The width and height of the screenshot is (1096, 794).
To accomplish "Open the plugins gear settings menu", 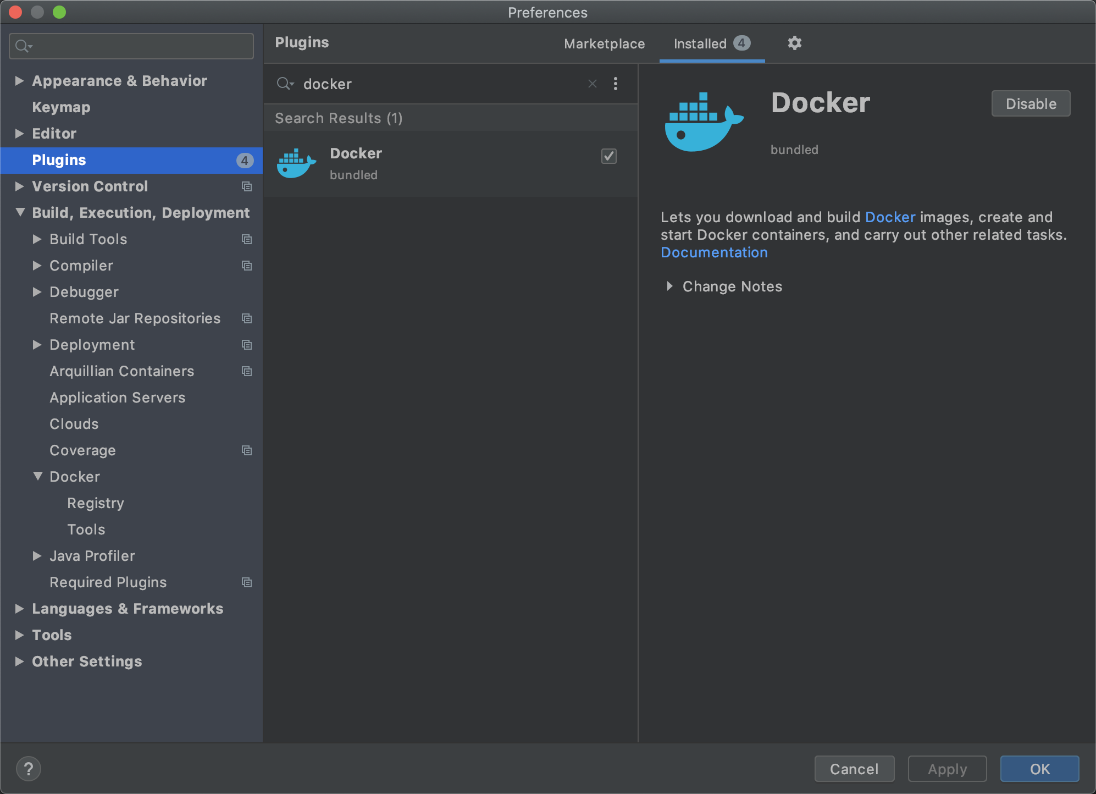I will pyautogui.click(x=794, y=43).
